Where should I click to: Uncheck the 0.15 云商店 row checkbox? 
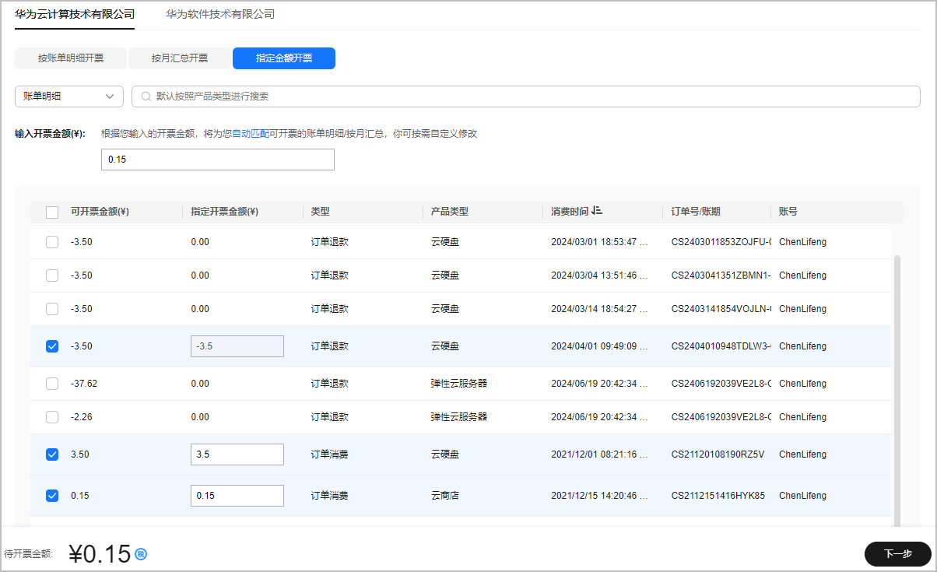(x=52, y=496)
